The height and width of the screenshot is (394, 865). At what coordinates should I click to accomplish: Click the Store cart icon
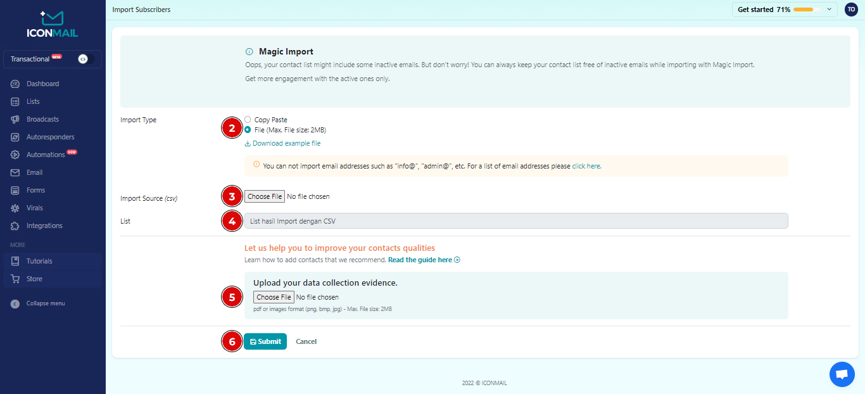[15, 279]
